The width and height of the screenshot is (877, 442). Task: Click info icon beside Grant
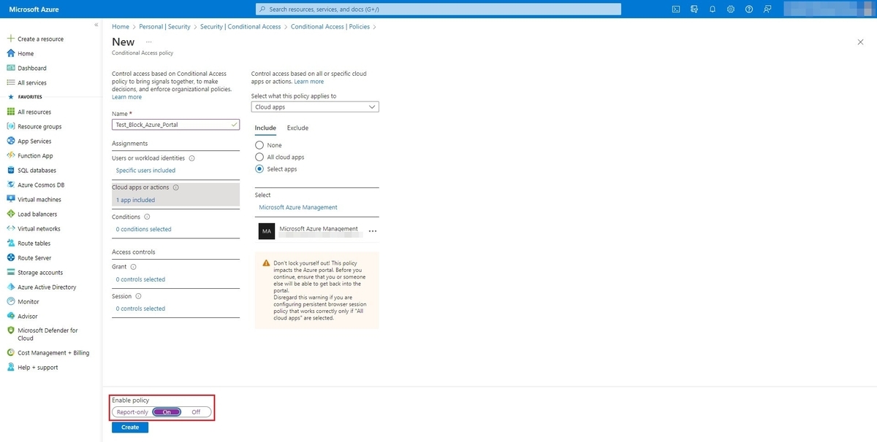pos(133,267)
